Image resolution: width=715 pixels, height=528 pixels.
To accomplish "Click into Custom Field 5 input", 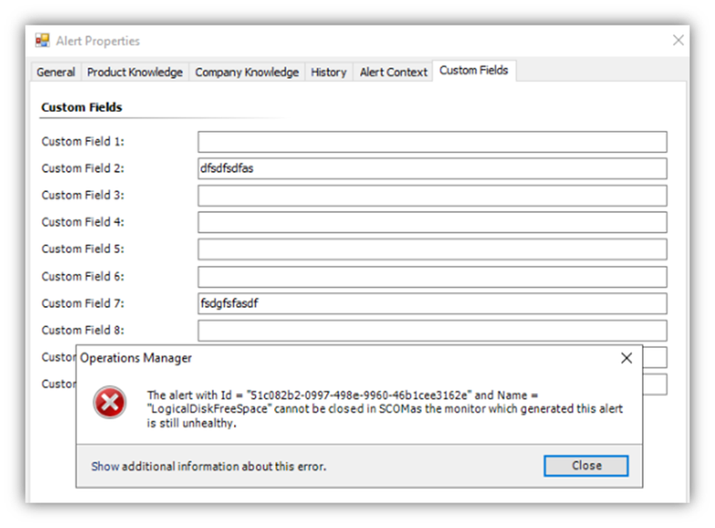I will (x=433, y=249).
